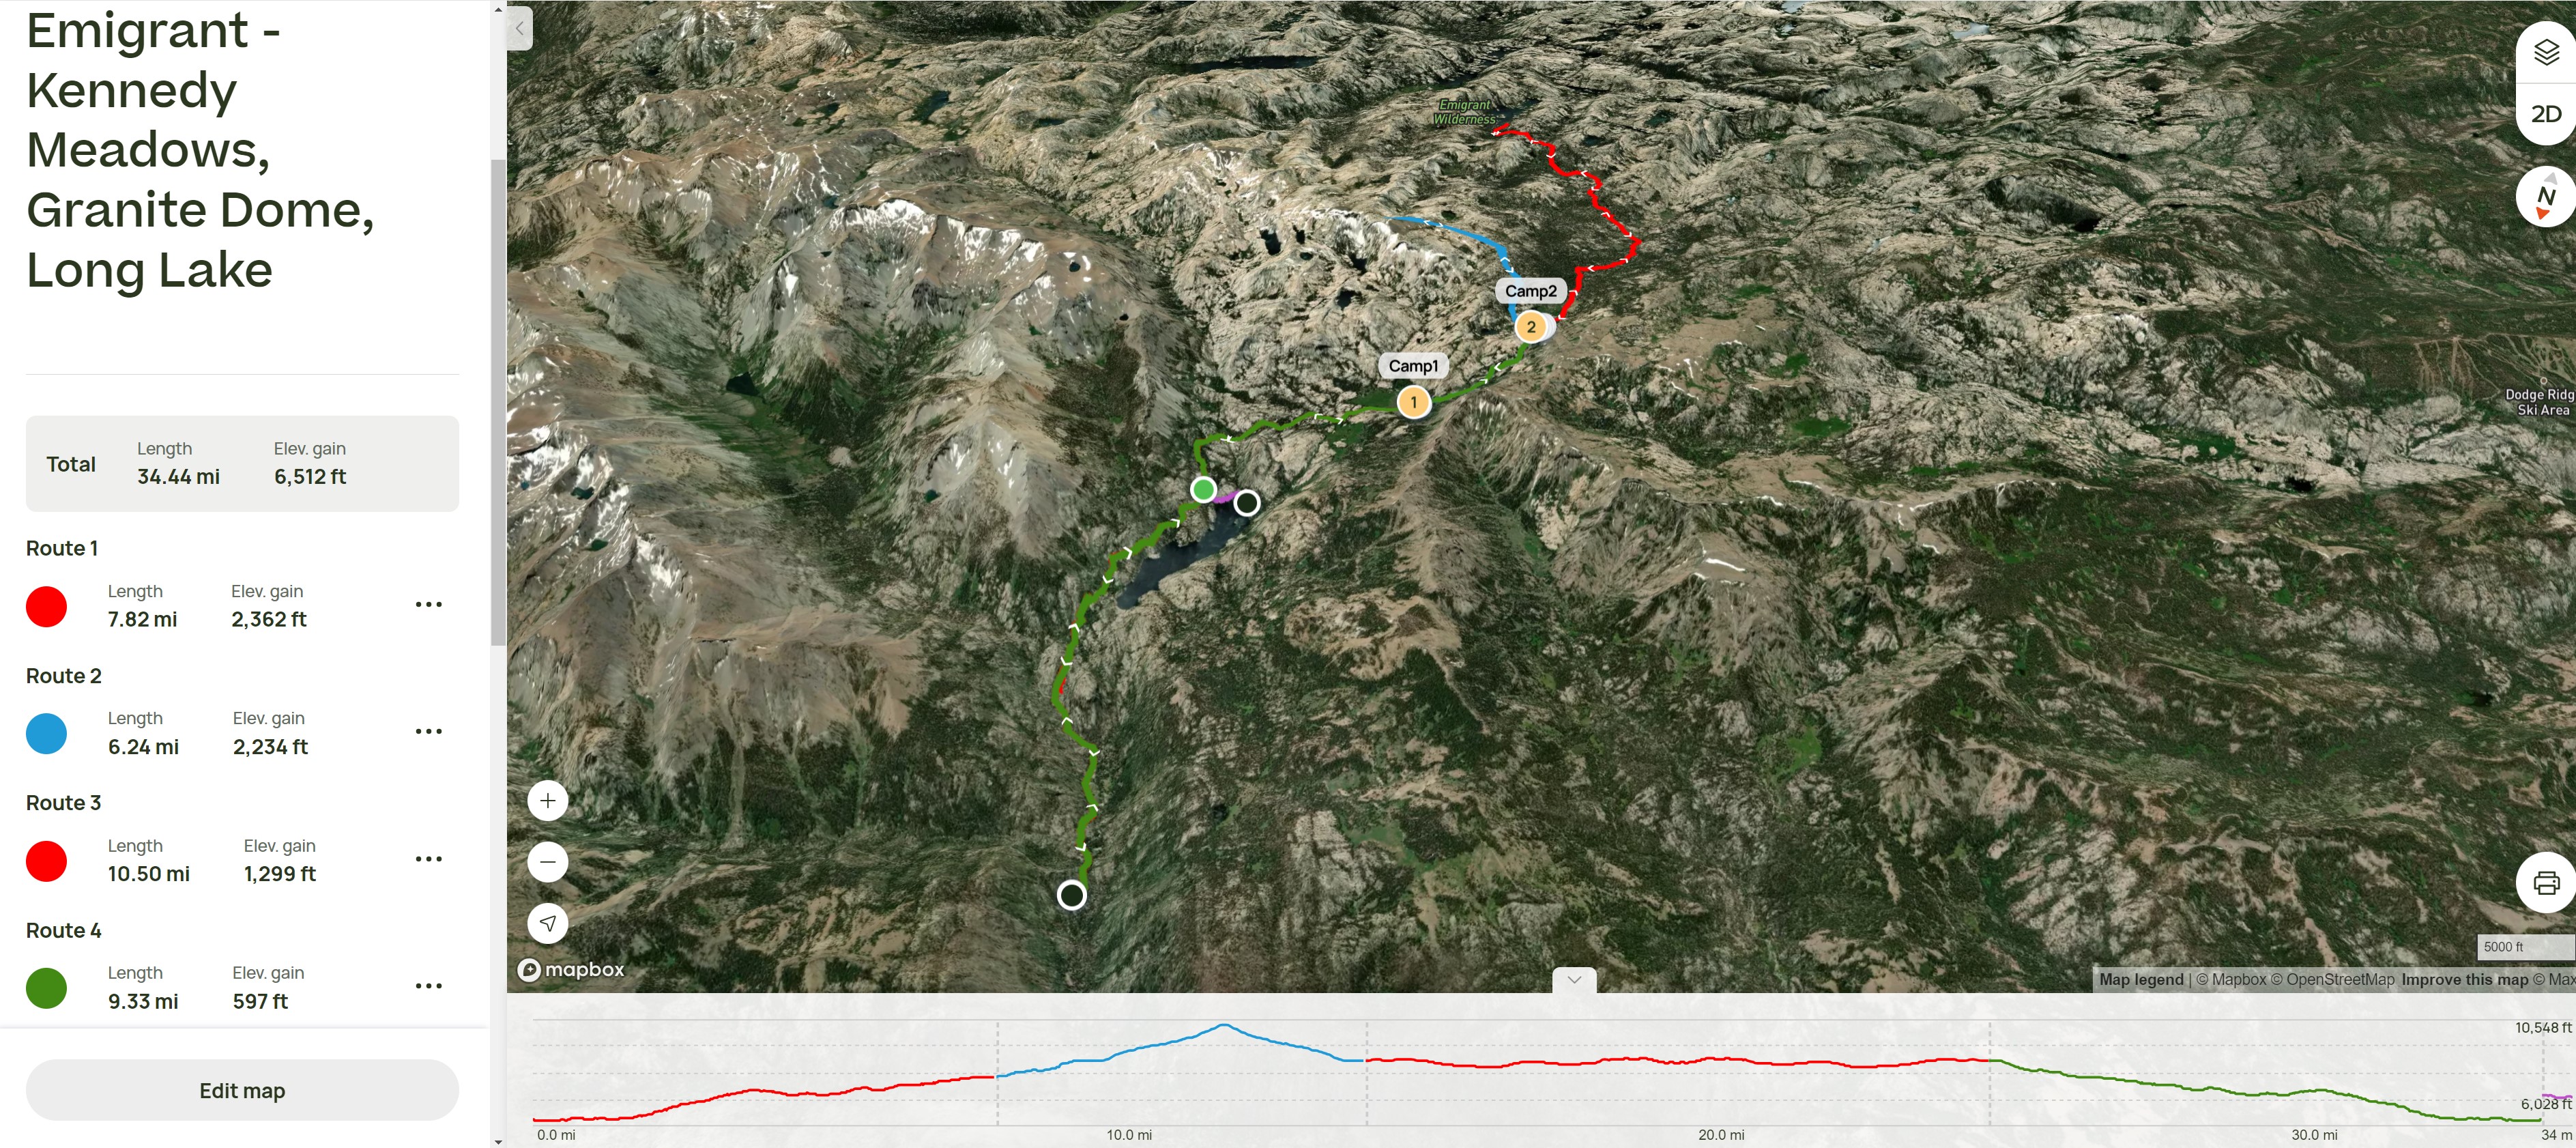Image resolution: width=2576 pixels, height=1148 pixels.
Task: Select the Camp2 waypoint marker
Action: [1530, 327]
